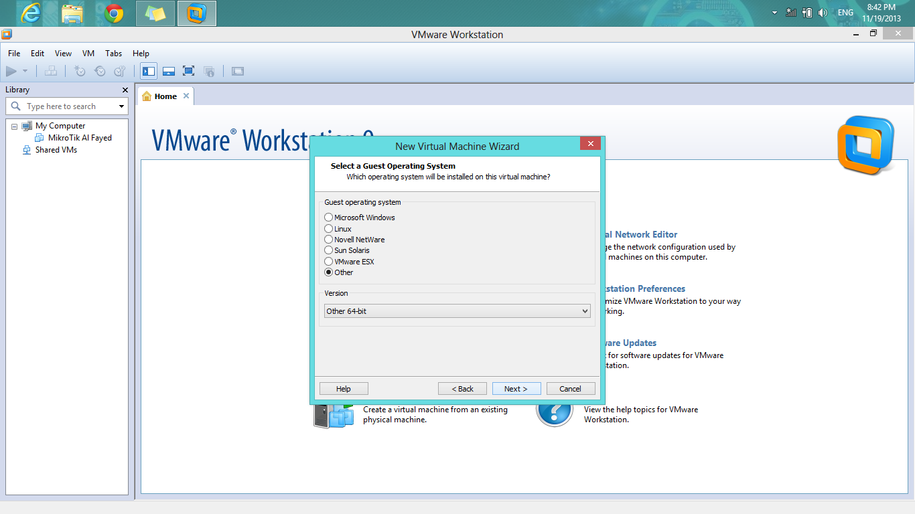
Task: Select the Novell NetWare radio button
Action: coord(328,240)
